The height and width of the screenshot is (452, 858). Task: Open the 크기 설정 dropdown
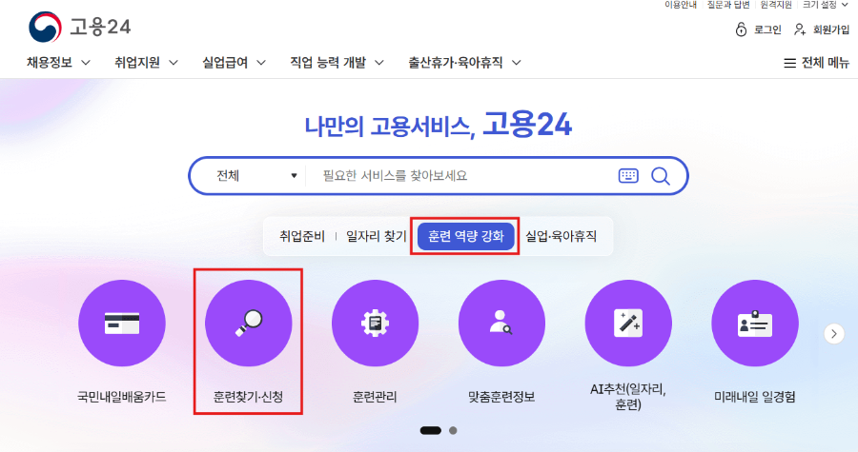pos(826,5)
